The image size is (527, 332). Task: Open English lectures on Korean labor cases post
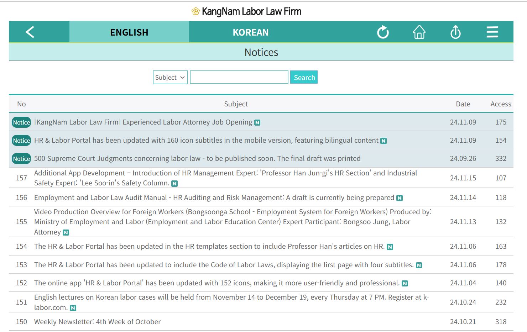tap(231, 302)
